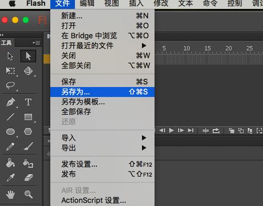Open the 文本 menu
The image size is (263, 206).
point(185,4)
